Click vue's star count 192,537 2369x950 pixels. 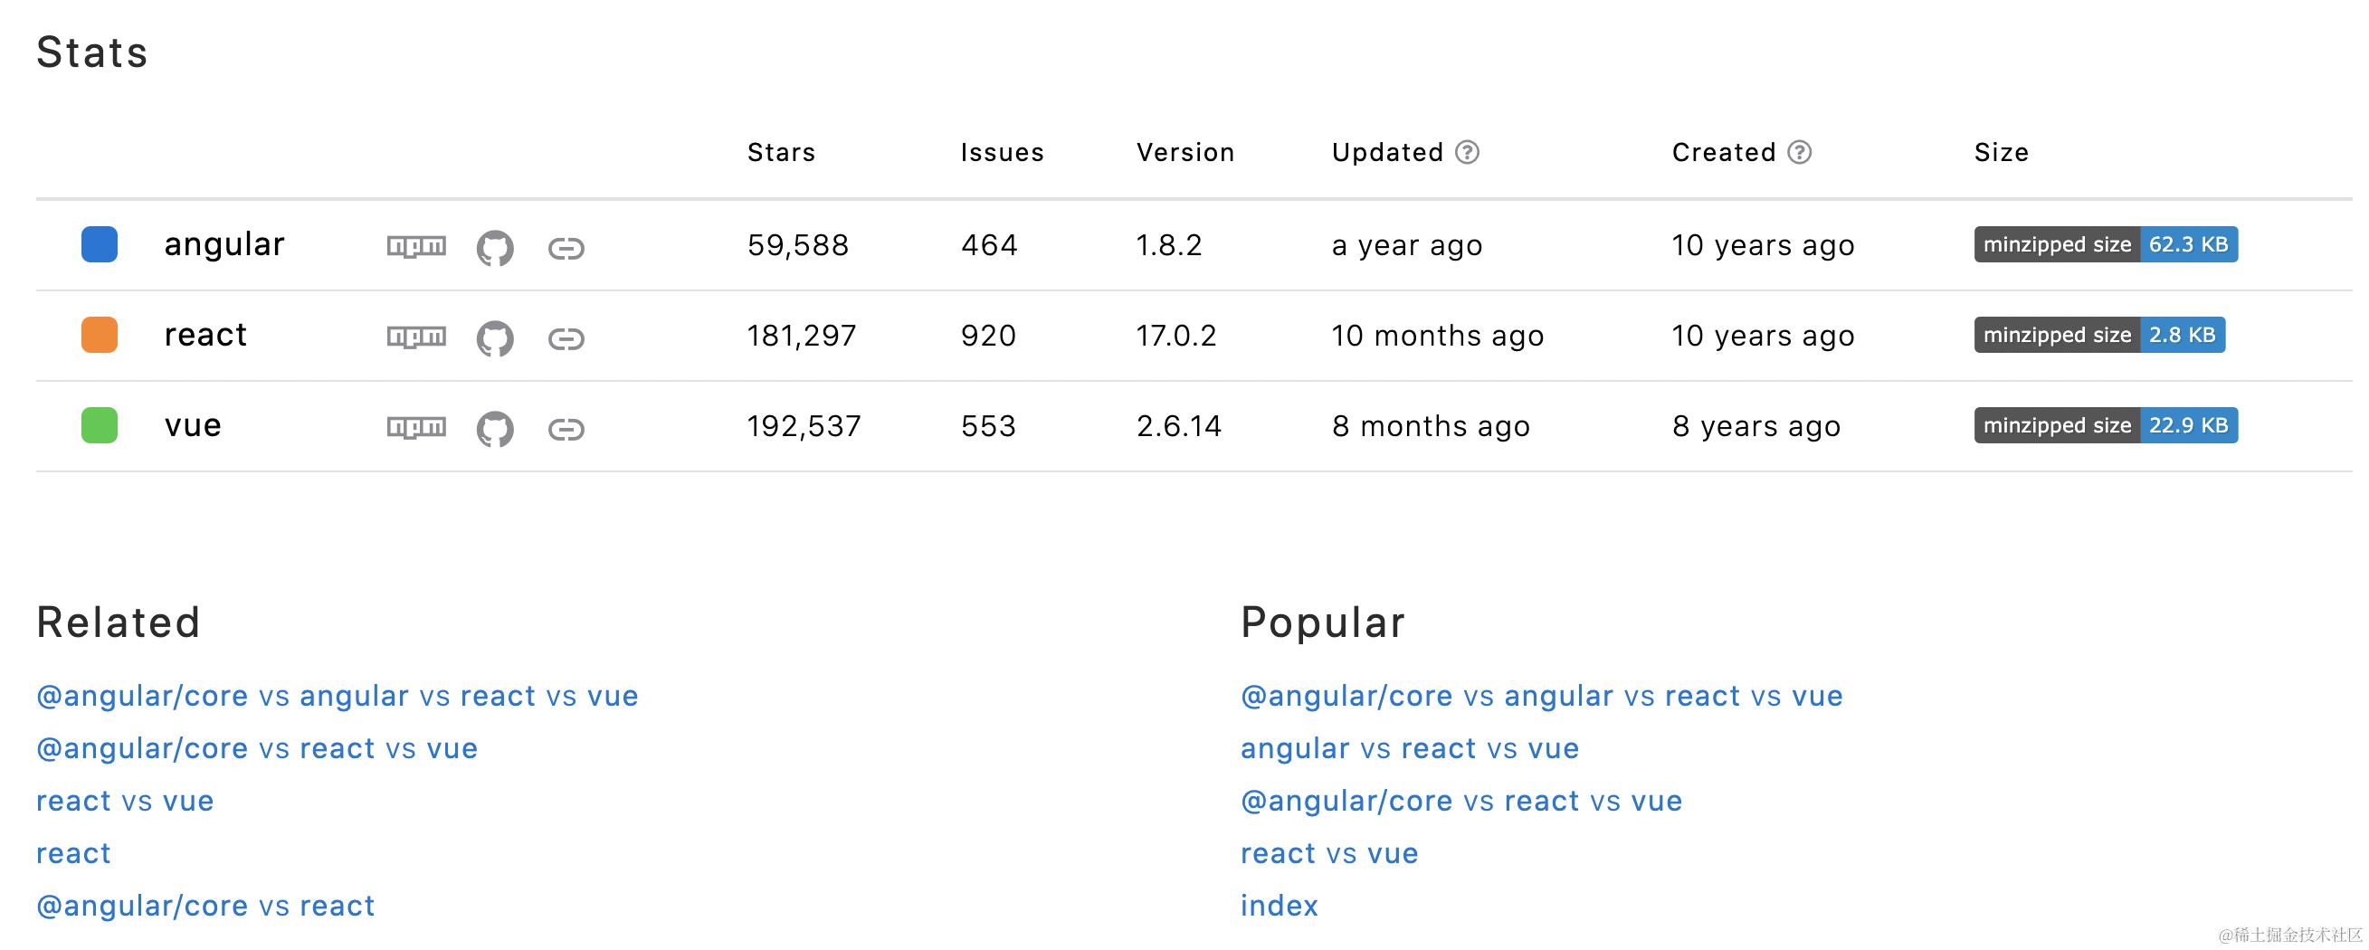[804, 426]
